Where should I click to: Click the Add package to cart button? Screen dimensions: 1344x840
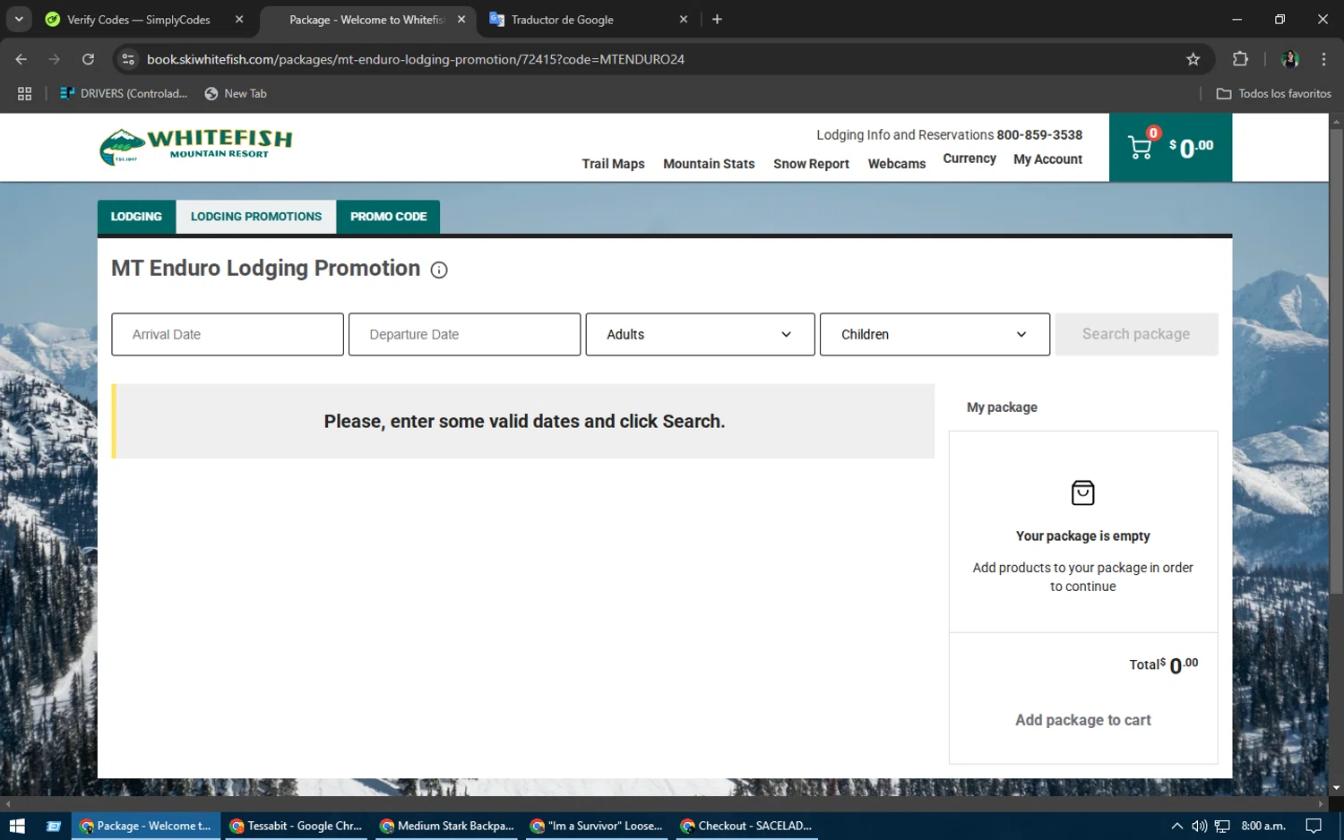click(1083, 720)
